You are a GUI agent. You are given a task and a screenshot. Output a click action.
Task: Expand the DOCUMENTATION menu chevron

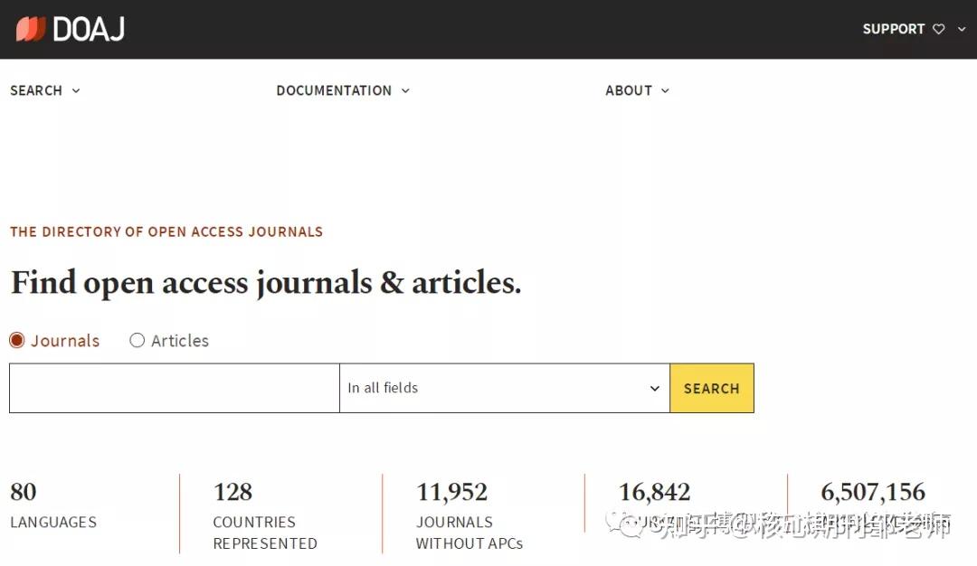pyautogui.click(x=405, y=90)
